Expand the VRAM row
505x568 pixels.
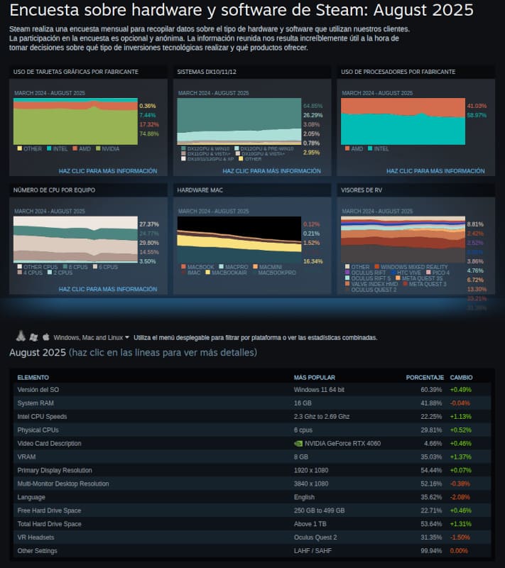coord(252,457)
